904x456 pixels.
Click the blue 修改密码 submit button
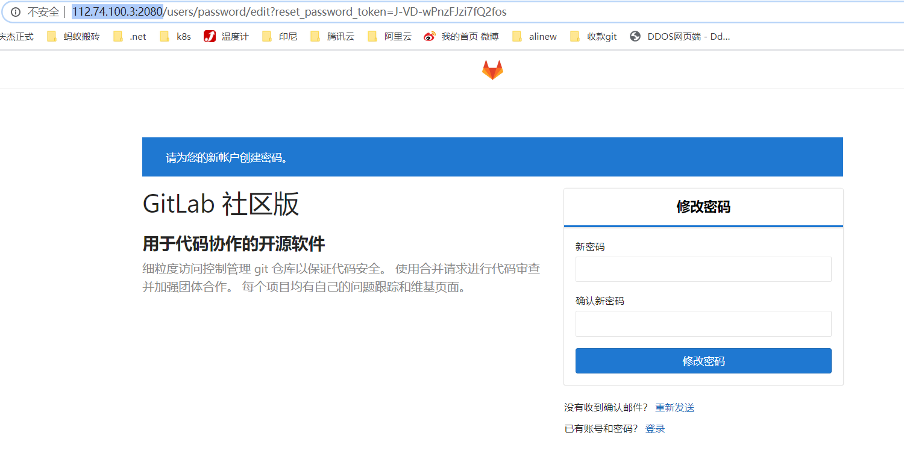point(703,361)
